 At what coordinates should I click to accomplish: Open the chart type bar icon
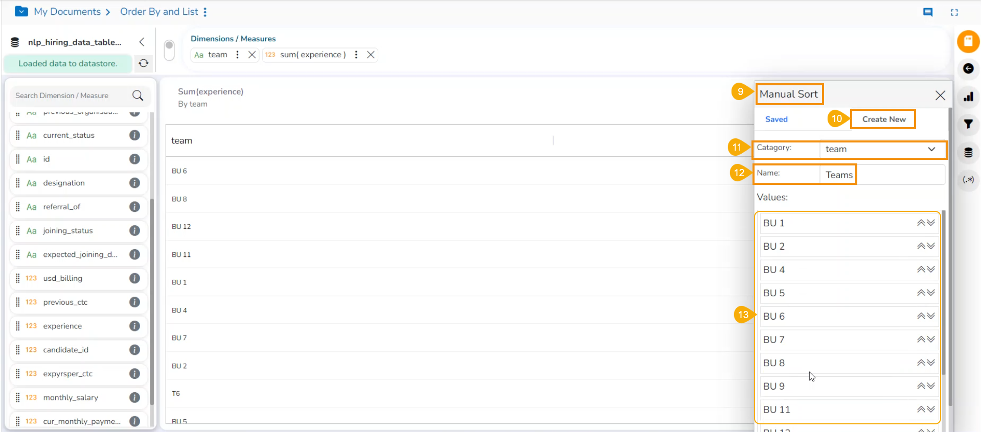968,97
